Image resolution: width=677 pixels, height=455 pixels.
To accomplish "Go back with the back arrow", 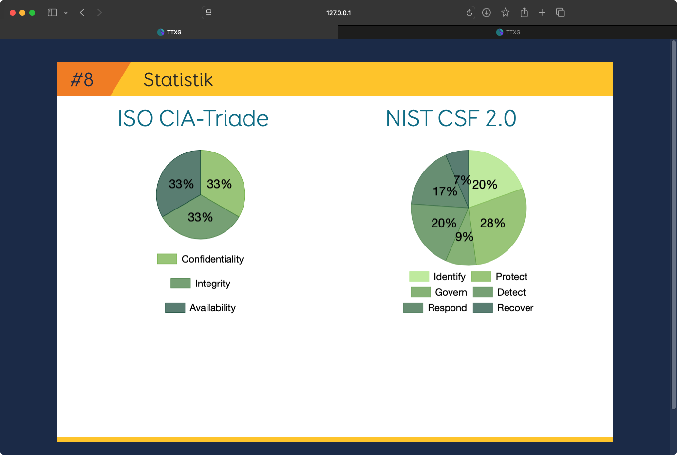I will pyautogui.click(x=82, y=13).
